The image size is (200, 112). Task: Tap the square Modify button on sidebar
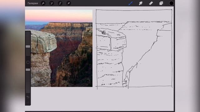[x=28, y=62]
